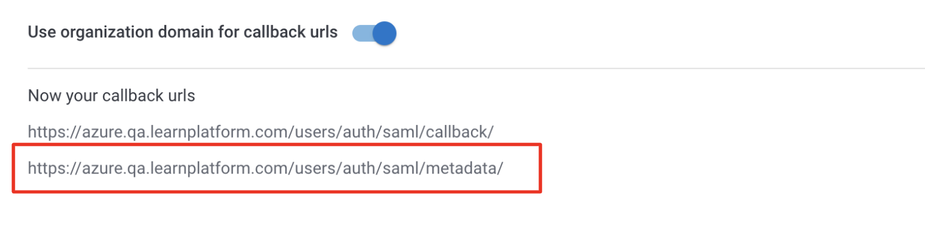925x244 pixels.
Task: Click the "Use organization domain for callback urls" label
Action: coord(183,33)
